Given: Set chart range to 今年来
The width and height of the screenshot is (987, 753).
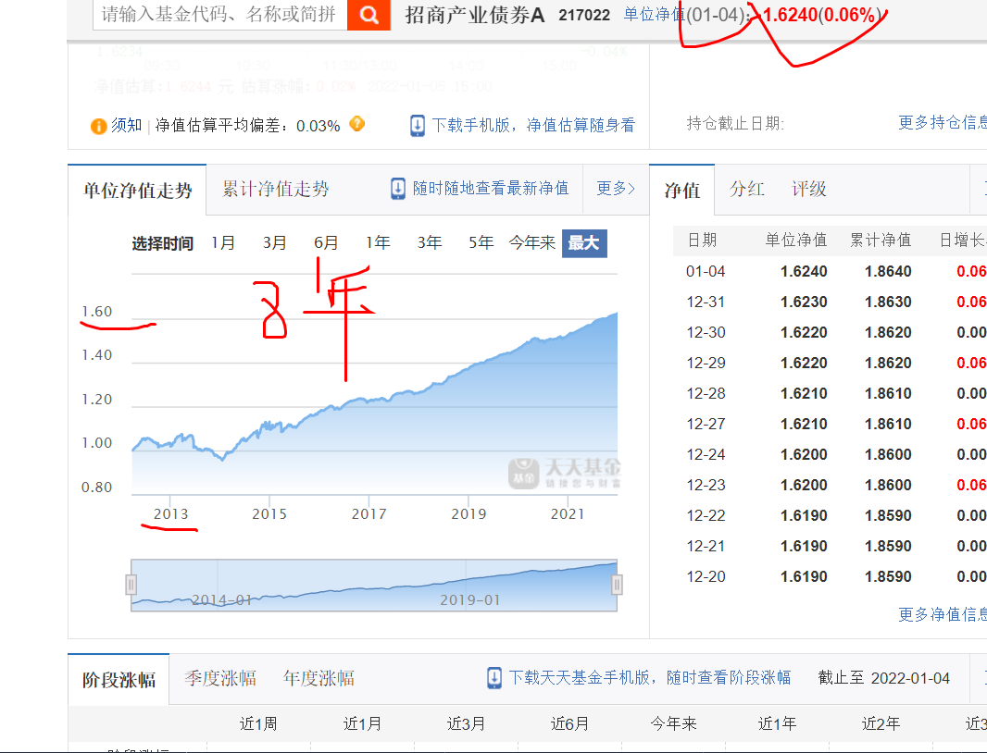Looking at the screenshot, I should pos(531,242).
